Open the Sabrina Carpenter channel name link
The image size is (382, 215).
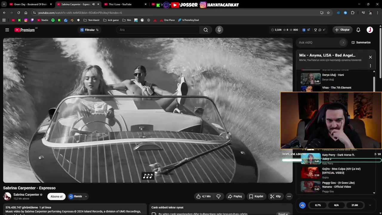26,195
